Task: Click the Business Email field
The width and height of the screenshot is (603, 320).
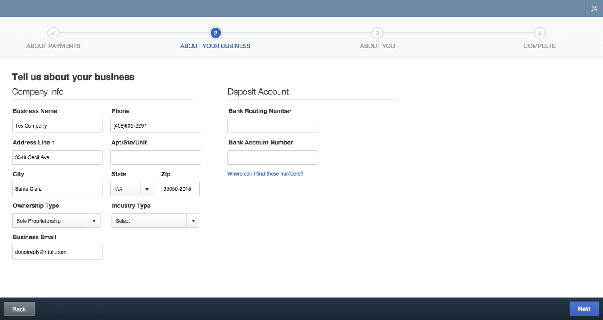Action: (x=57, y=252)
